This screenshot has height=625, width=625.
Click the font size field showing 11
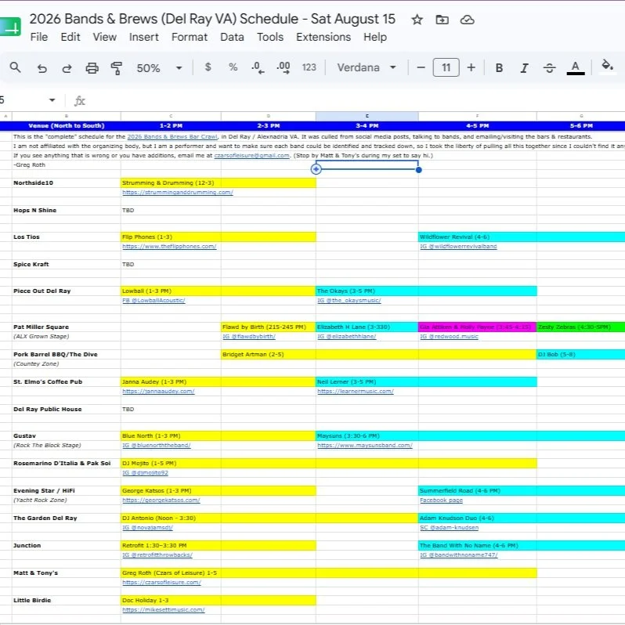[x=446, y=67]
